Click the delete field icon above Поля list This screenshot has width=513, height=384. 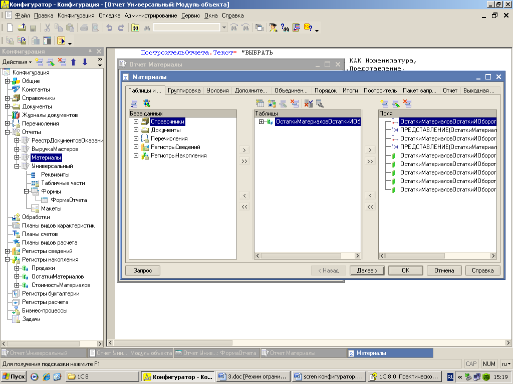pos(408,103)
